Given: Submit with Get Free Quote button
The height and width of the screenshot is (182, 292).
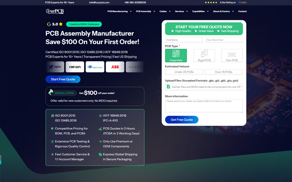Looking at the screenshot, I should 182,120.
